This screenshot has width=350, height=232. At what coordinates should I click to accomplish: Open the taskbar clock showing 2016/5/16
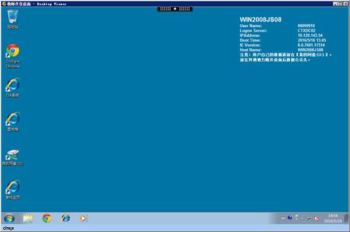(332, 218)
